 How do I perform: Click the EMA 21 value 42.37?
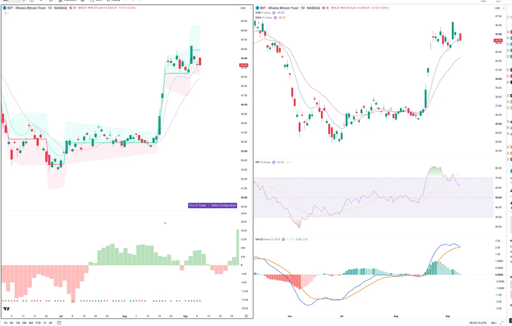coord(282,17)
